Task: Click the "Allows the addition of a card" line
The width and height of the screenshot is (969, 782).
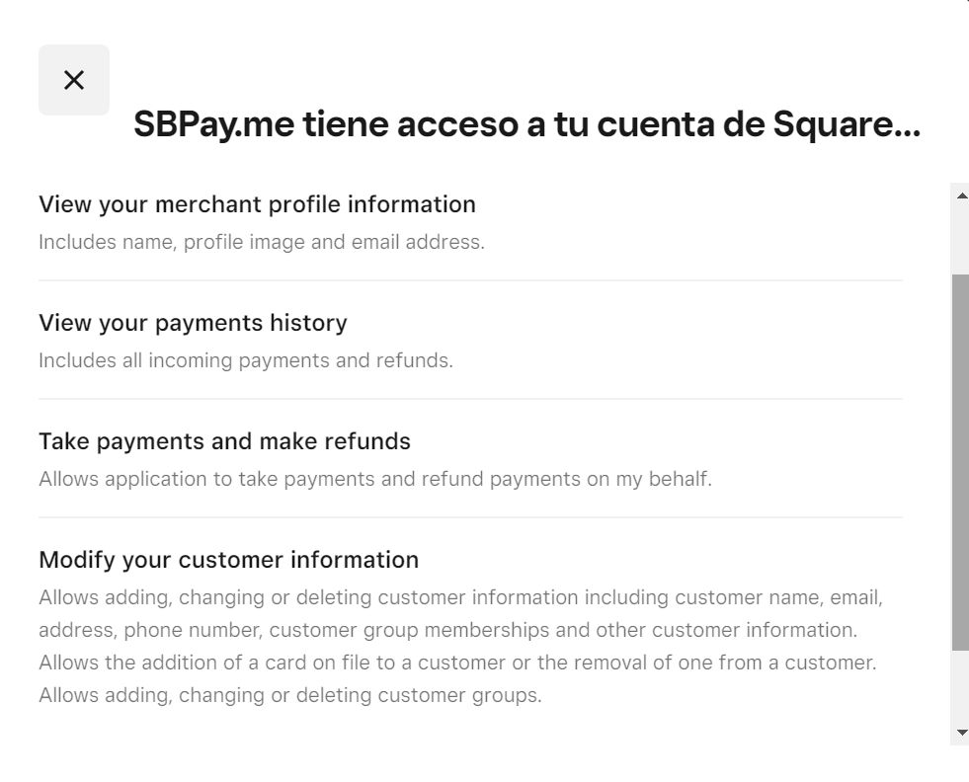Action: [x=457, y=663]
